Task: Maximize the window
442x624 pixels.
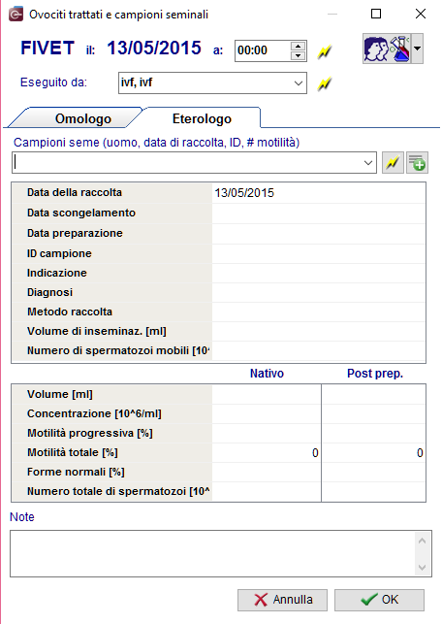Action: [376, 14]
